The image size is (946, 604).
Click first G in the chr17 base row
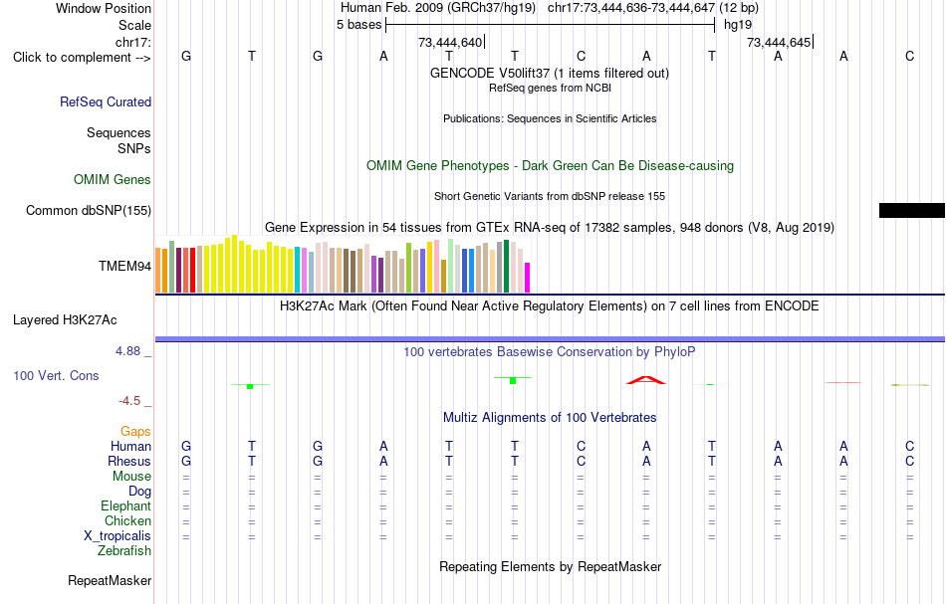[x=186, y=57]
